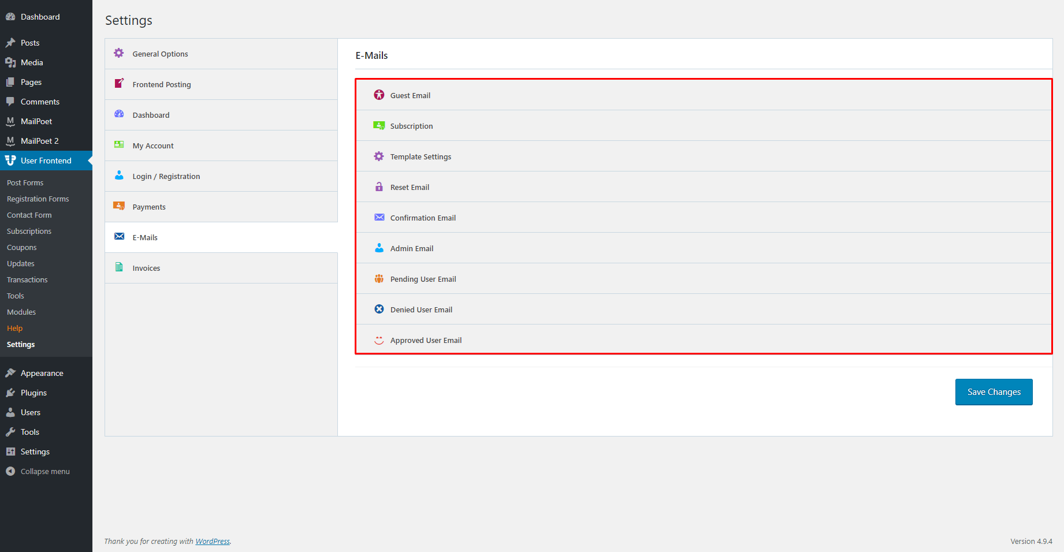Open the WordPress link in footer
Screen dimensions: 1064x552
tap(213, 541)
